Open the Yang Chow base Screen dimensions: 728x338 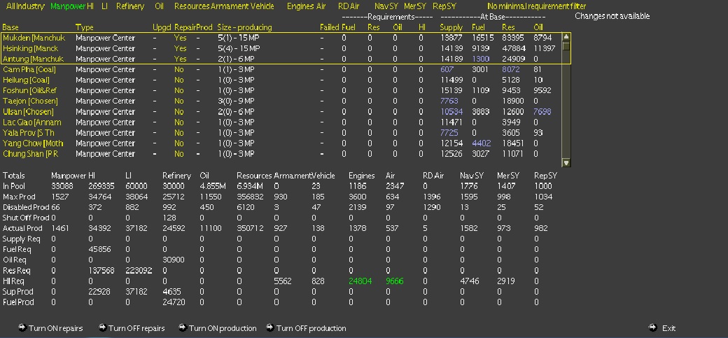(x=33, y=143)
